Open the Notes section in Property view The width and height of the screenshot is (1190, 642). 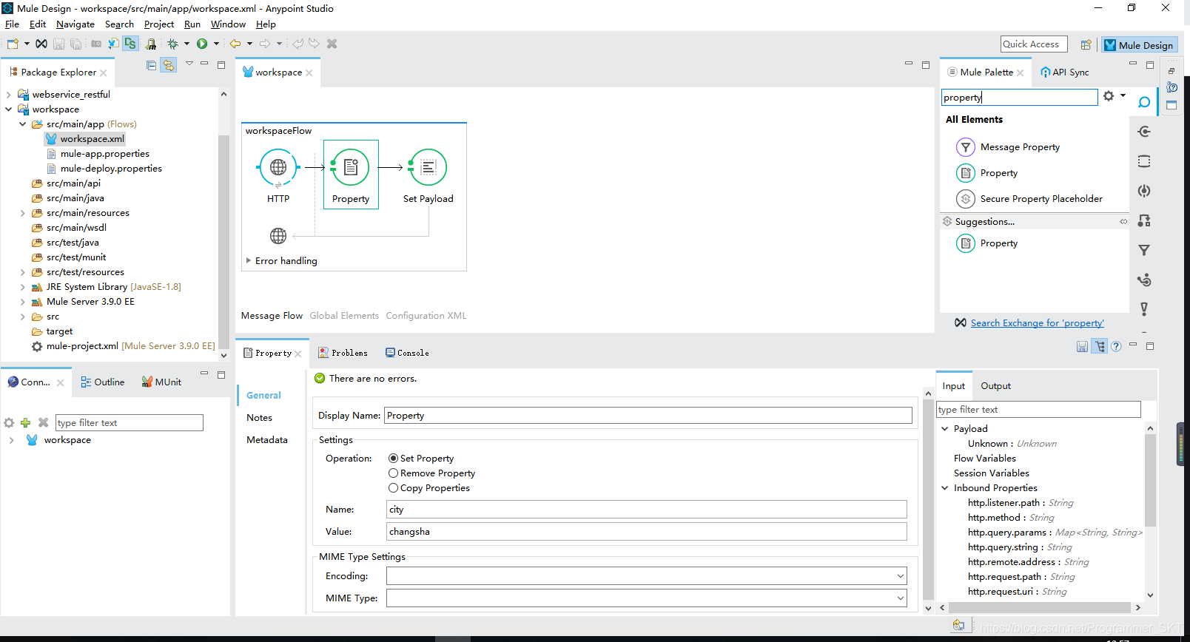coord(259,418)
